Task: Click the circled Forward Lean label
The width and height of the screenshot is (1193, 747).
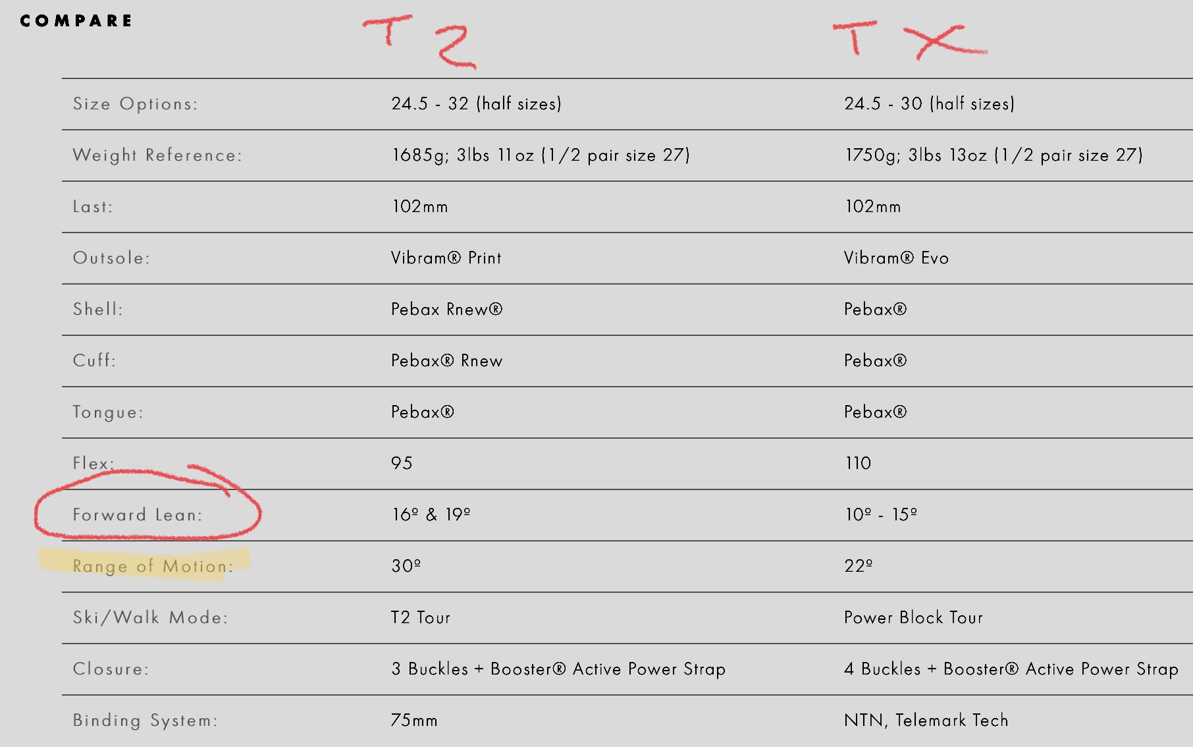Action: pos(138,514)
